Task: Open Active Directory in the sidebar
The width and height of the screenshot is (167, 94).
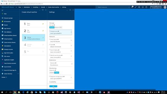Action: (x=8, y=74)
